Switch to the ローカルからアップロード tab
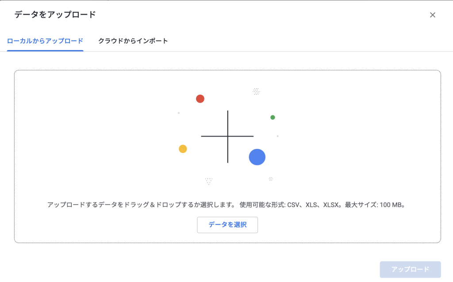The width and height of the screenshot is (453, 282). coord(45,41)
